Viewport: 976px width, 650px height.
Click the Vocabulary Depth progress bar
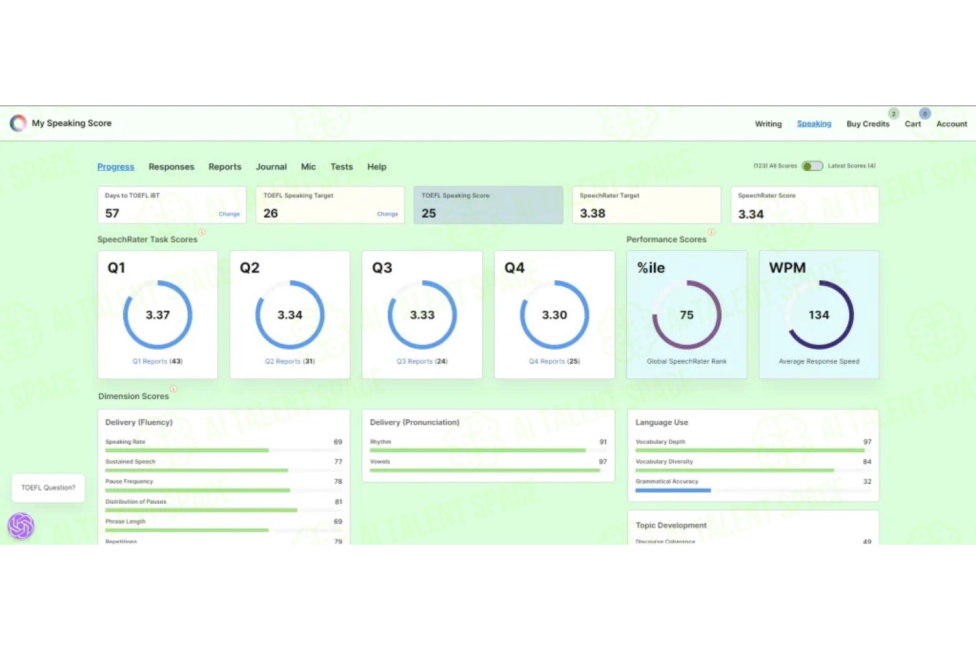753,450
